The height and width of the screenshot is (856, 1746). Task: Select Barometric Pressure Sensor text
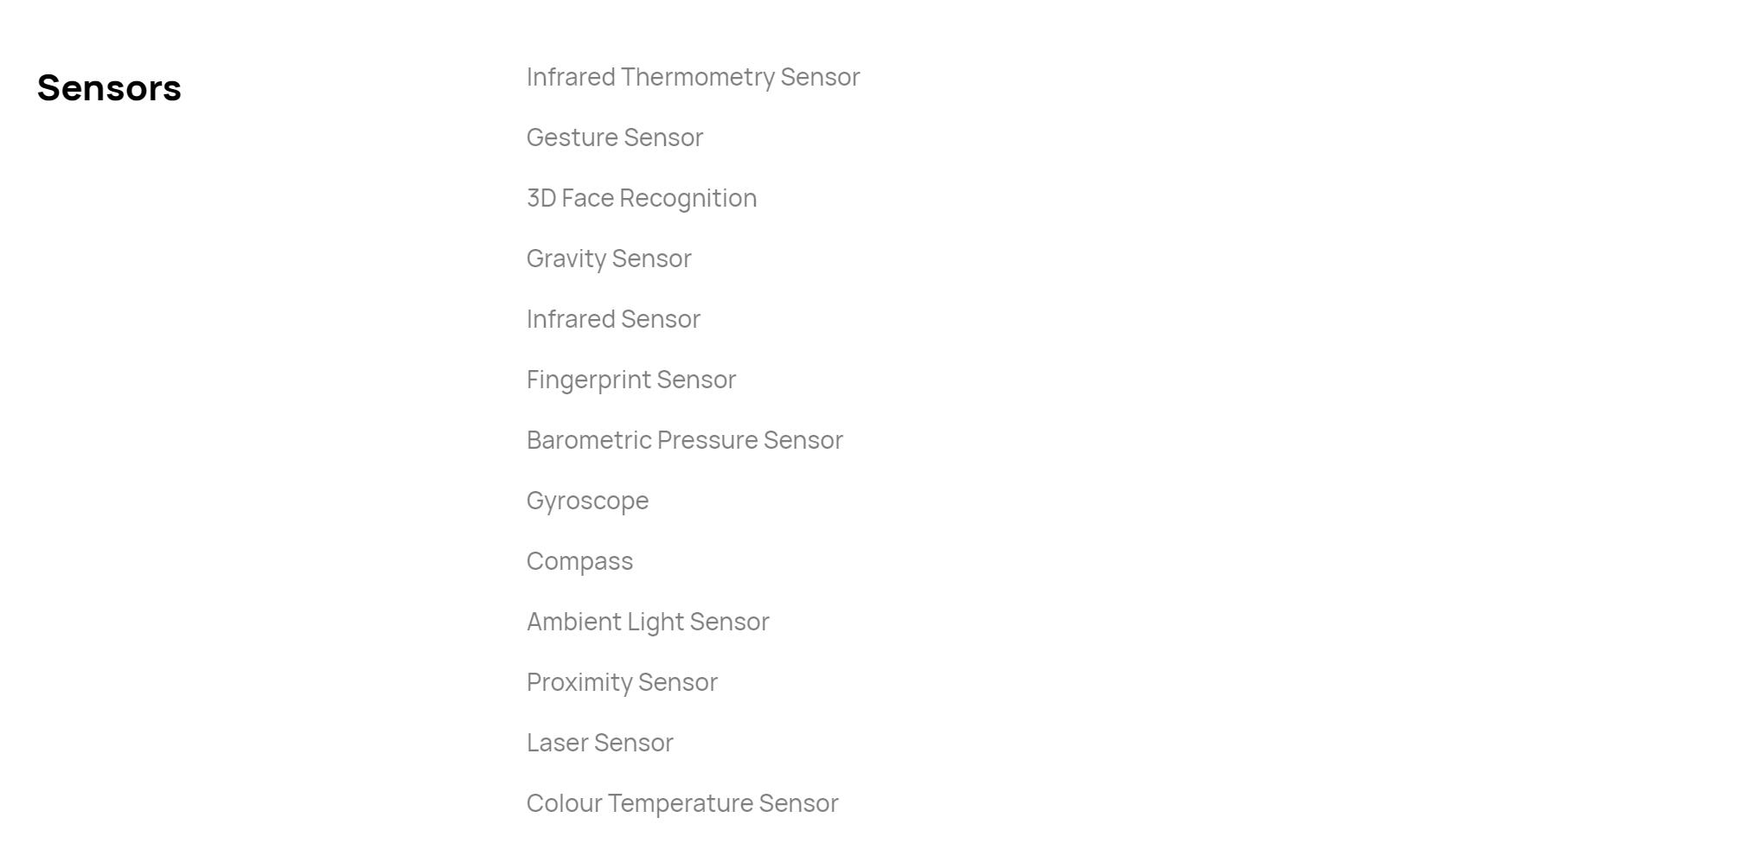685,440
